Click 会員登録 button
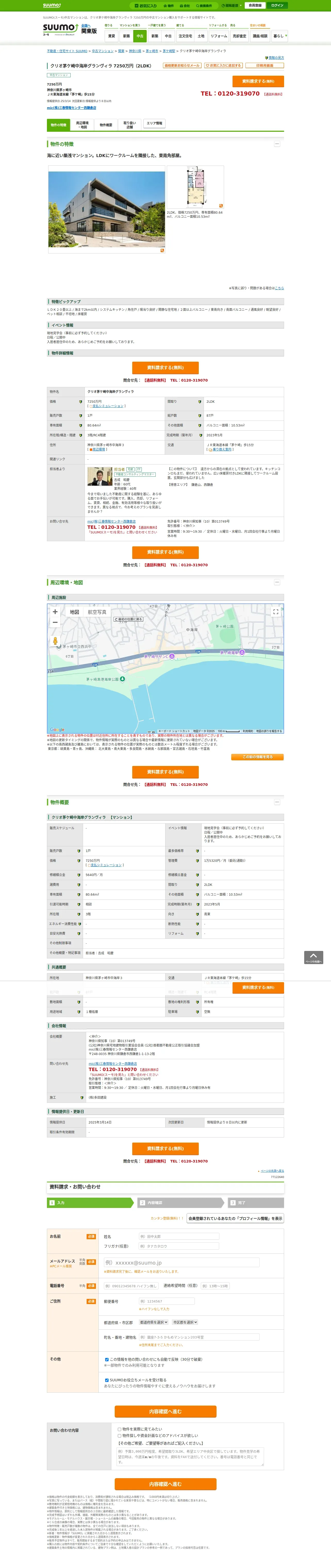 pos(255,5)
